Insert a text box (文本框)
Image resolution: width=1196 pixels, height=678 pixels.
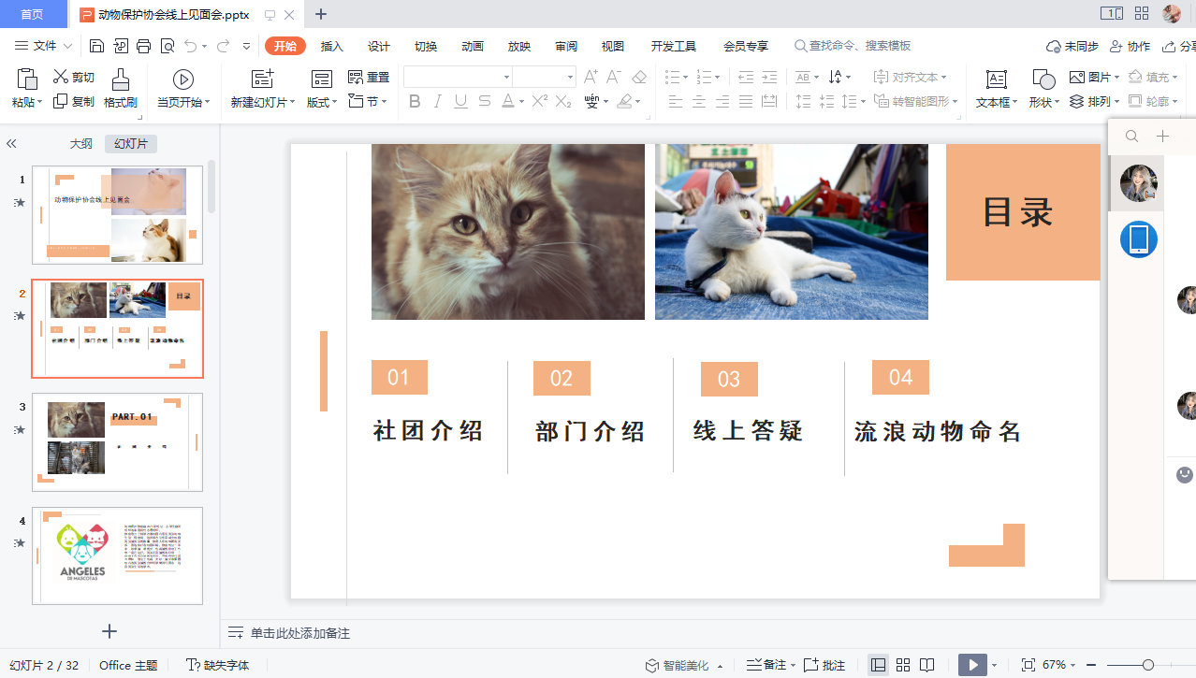coord(997,80)
